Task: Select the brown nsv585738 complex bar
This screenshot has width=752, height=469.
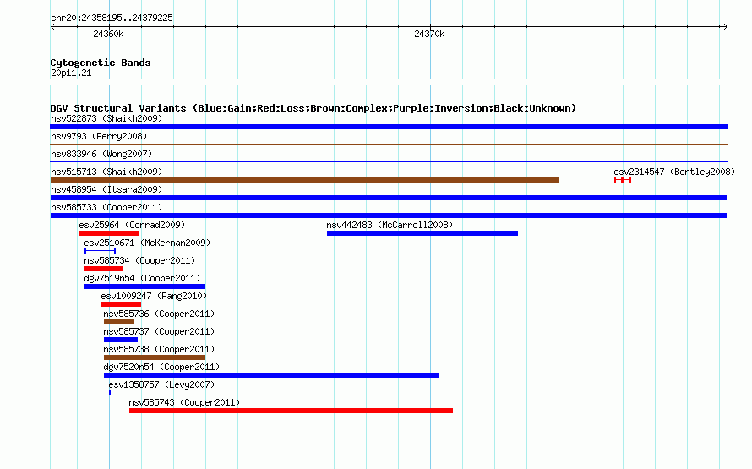Action: (x=155, y=357)
